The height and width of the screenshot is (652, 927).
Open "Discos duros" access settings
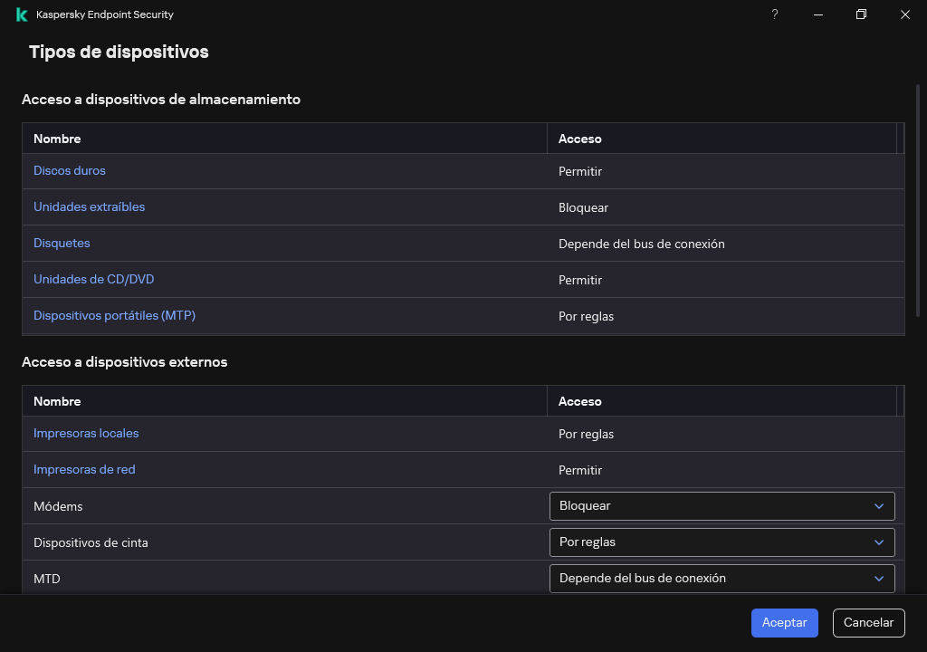[70, 170]
